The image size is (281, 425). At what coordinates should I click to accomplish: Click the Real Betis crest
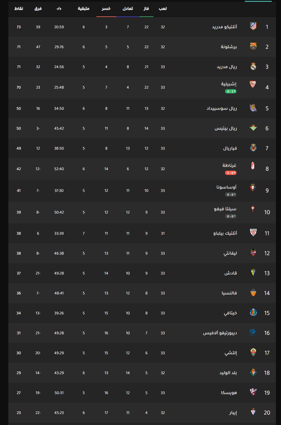pyautogui.click(x=253, y=128)
